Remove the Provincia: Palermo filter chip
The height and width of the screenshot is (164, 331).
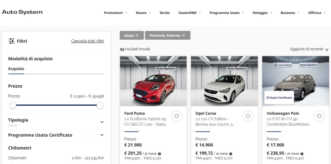(184, 35)
